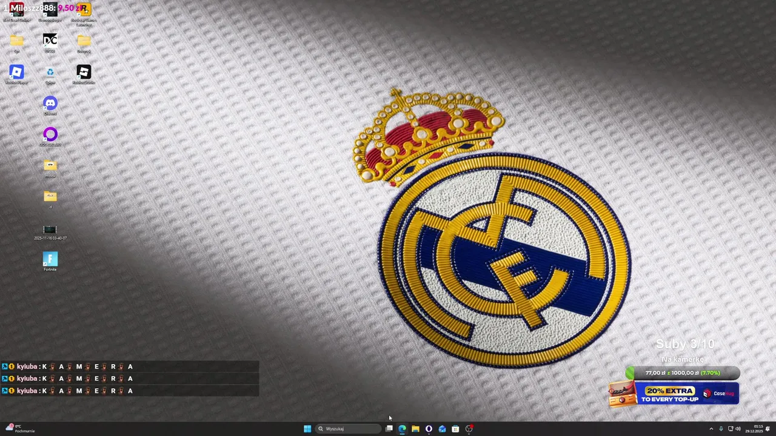Open the Windows Start menu
This screenshot has width=776, height=436.
tap(307, 429)
